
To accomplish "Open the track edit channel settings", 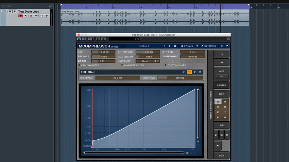I will (31, 16).
